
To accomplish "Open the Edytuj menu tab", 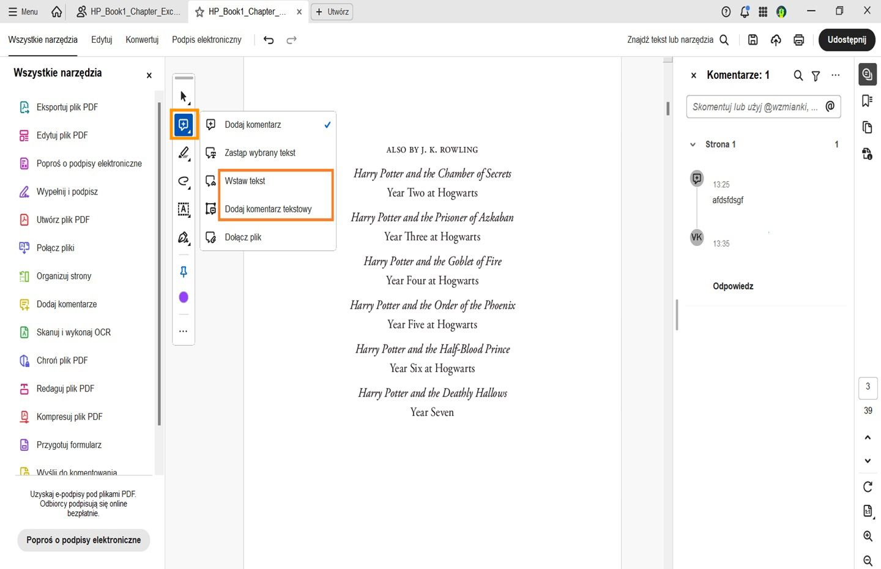I will [102, 40].
